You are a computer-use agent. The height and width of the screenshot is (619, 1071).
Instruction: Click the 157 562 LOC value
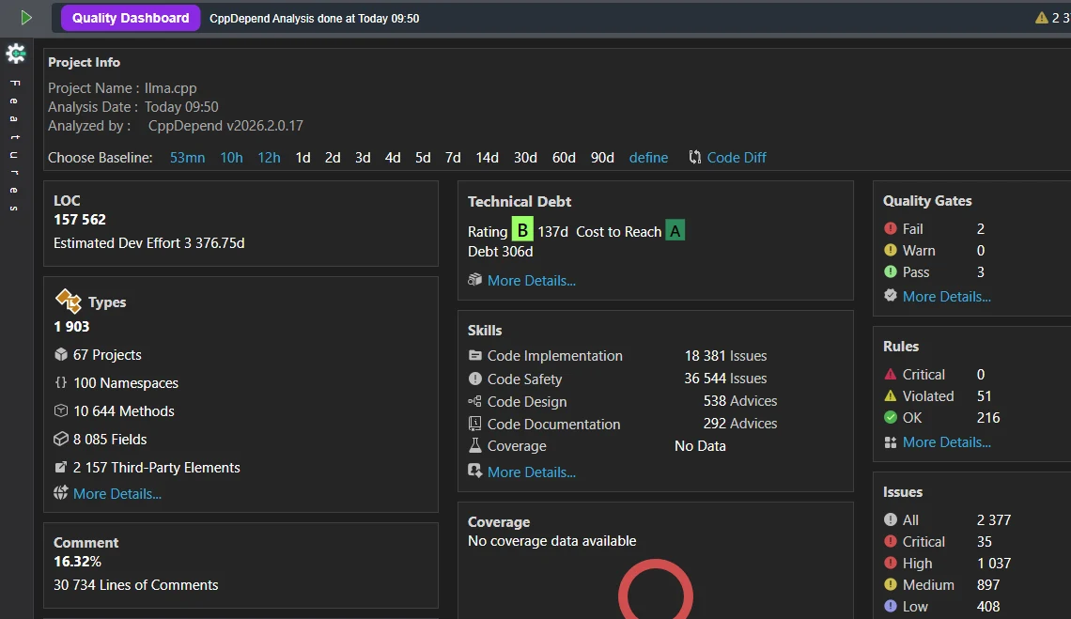click(80, 219)
